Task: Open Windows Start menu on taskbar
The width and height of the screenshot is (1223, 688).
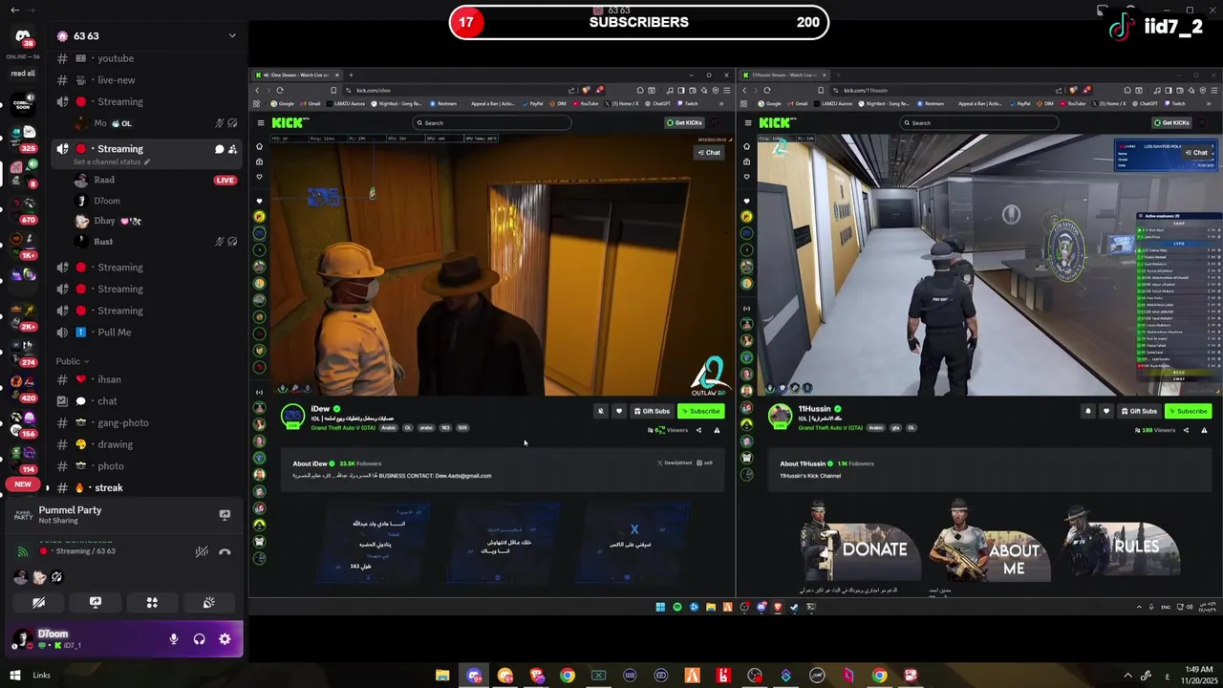Action: coord(15,676)
